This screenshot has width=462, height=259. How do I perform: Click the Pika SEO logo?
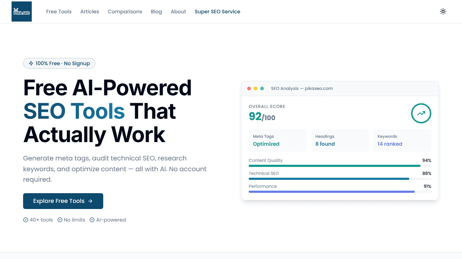click(22, 12)
